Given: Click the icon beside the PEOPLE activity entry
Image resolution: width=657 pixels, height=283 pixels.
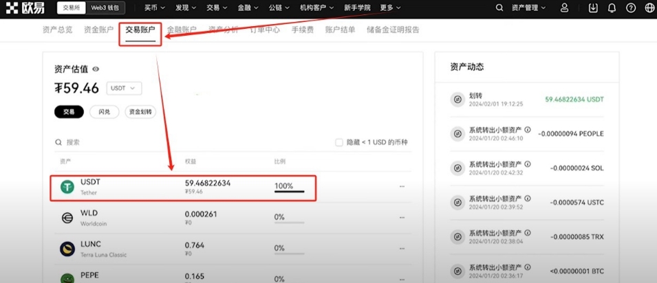Looking at the screenshot, I should coord(457,134).
